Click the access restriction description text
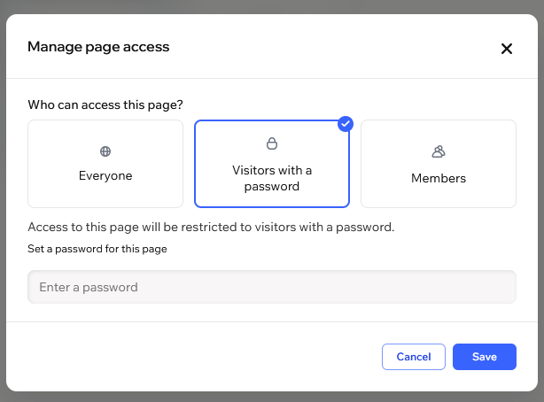The image size is (544, 402). click(211, 227)
